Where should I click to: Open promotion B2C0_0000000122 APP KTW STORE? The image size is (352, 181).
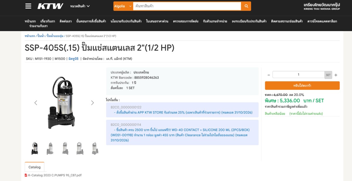[182, 110]
